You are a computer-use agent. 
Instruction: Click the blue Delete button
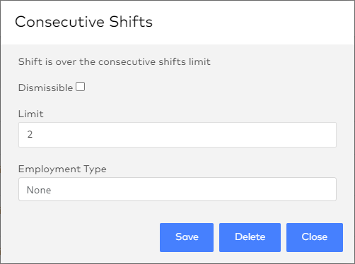[x=250, y=237]
